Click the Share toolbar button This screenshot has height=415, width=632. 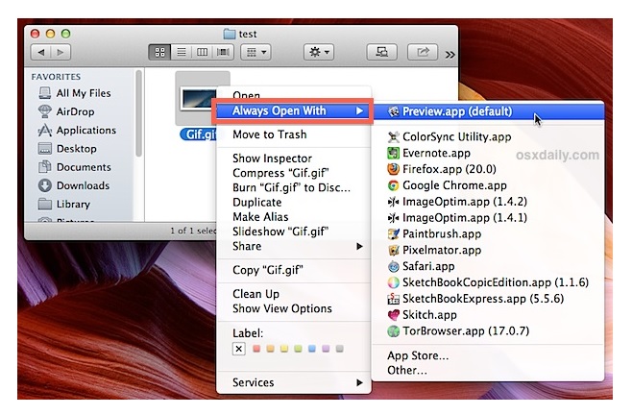[x=422, y=52]
